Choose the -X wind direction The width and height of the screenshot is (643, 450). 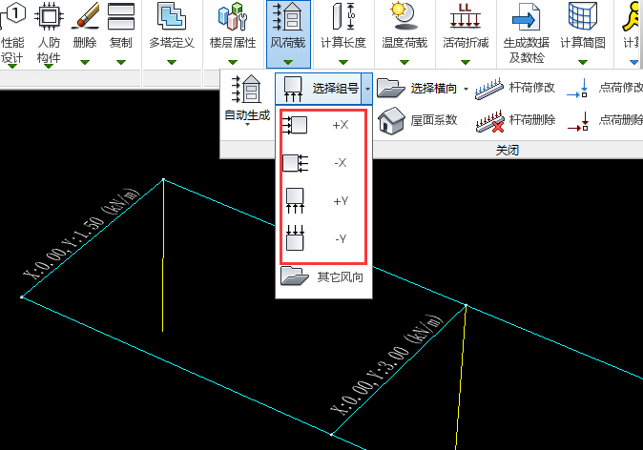323,163
